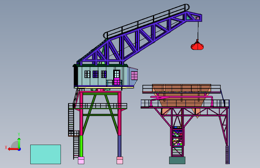The image size is (260, 168).
Task: Select the magenta cabin door
Action: point(117,81)
